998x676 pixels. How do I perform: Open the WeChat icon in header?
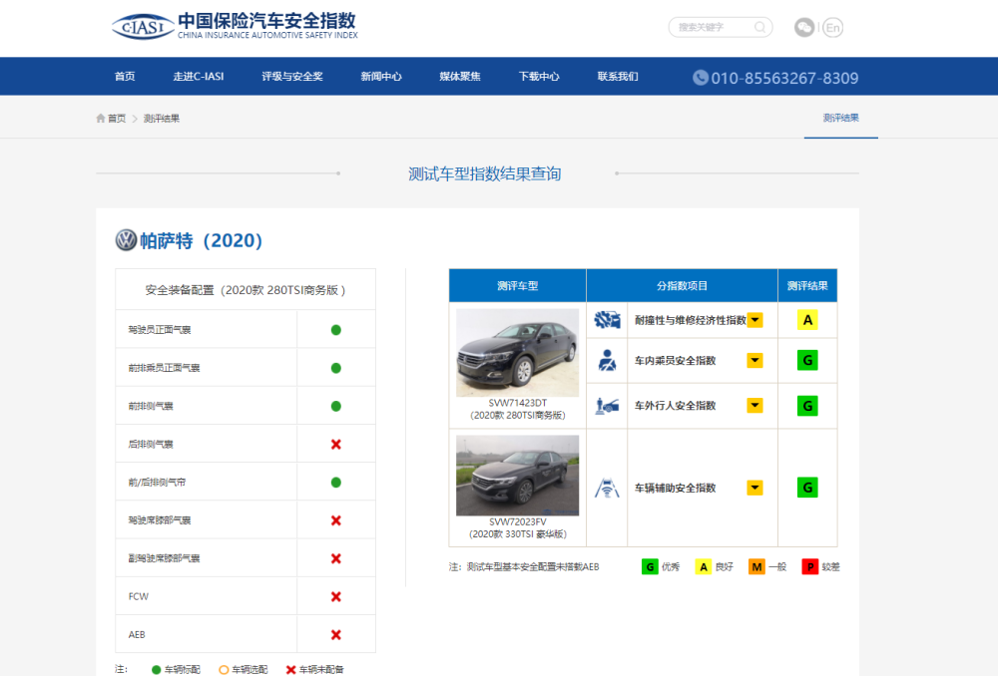(804, 28)
